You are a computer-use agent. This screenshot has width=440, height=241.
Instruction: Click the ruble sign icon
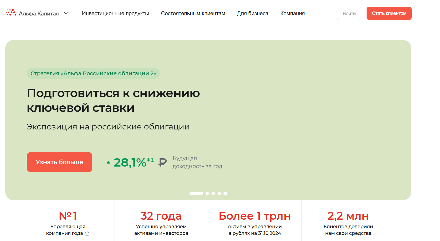163,162
